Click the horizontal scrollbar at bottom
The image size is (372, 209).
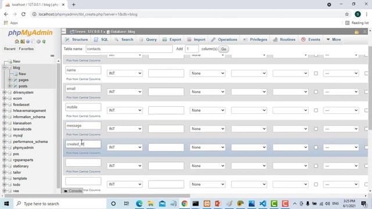click(x=97, y=196)
